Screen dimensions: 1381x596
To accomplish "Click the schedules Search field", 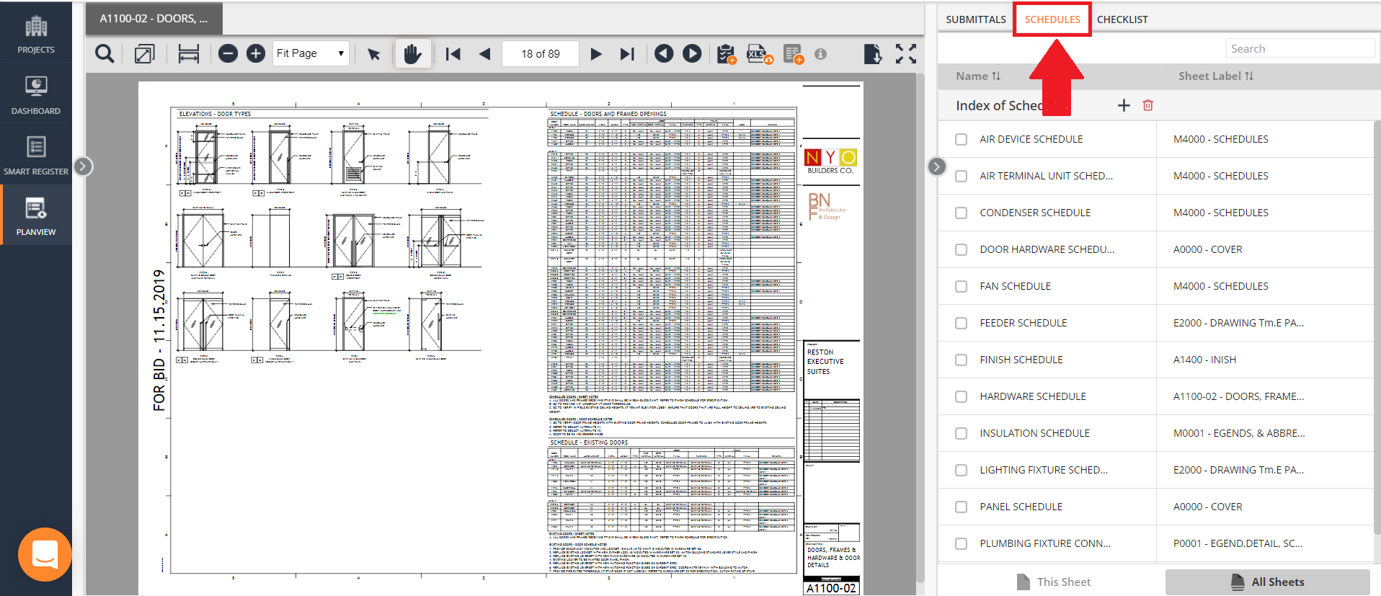I will 1300,48.
